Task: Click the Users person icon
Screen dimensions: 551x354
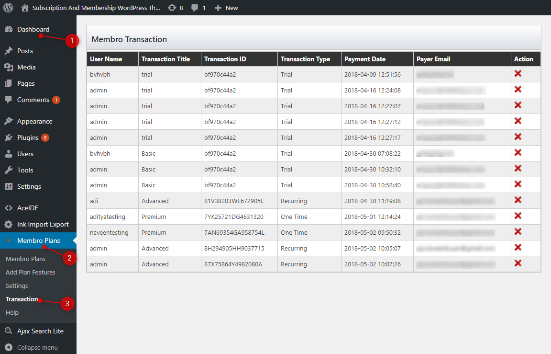Action: coord(9,154)
